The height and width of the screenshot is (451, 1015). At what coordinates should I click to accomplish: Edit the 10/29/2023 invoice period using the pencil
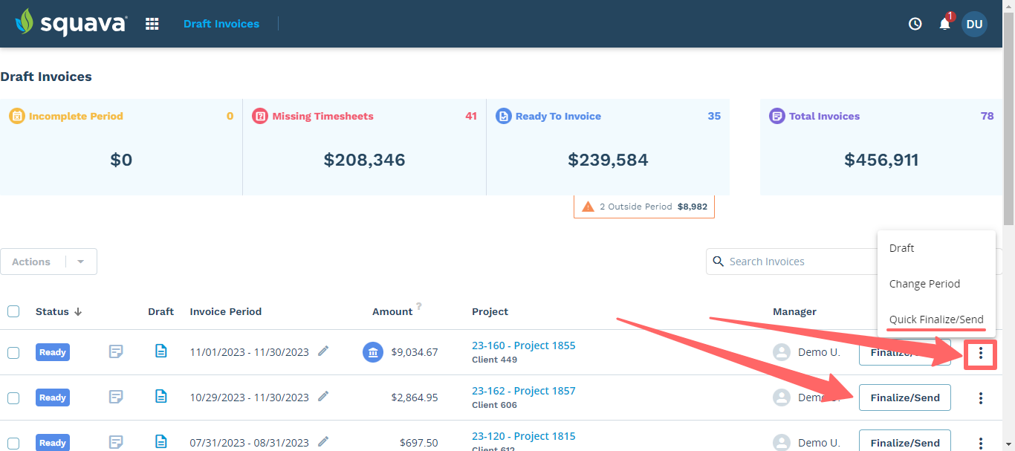322,396
